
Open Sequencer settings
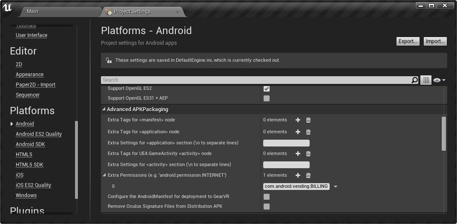pyautogui.click(x=28, y=95)
